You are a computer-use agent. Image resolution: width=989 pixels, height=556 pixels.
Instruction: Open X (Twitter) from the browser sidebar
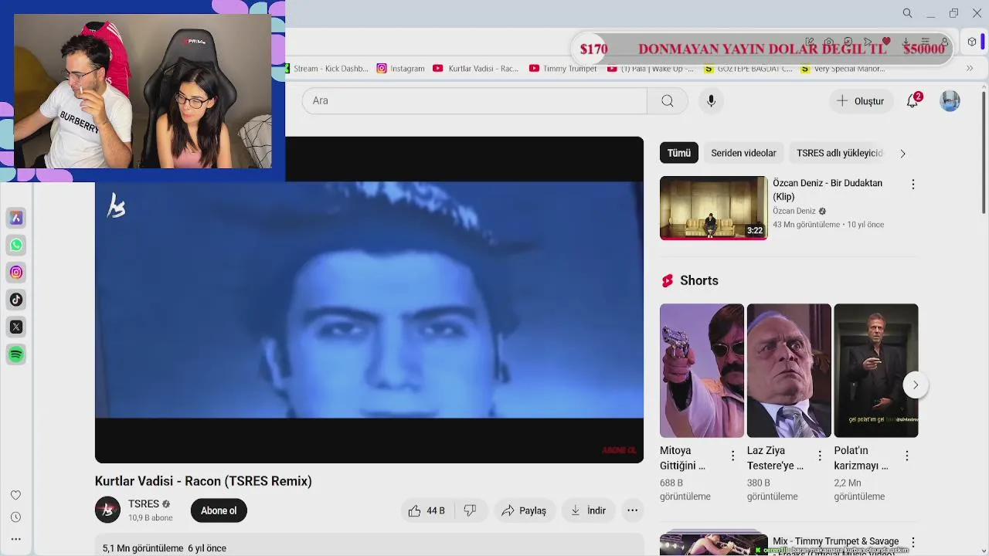[x=16, y=327]
